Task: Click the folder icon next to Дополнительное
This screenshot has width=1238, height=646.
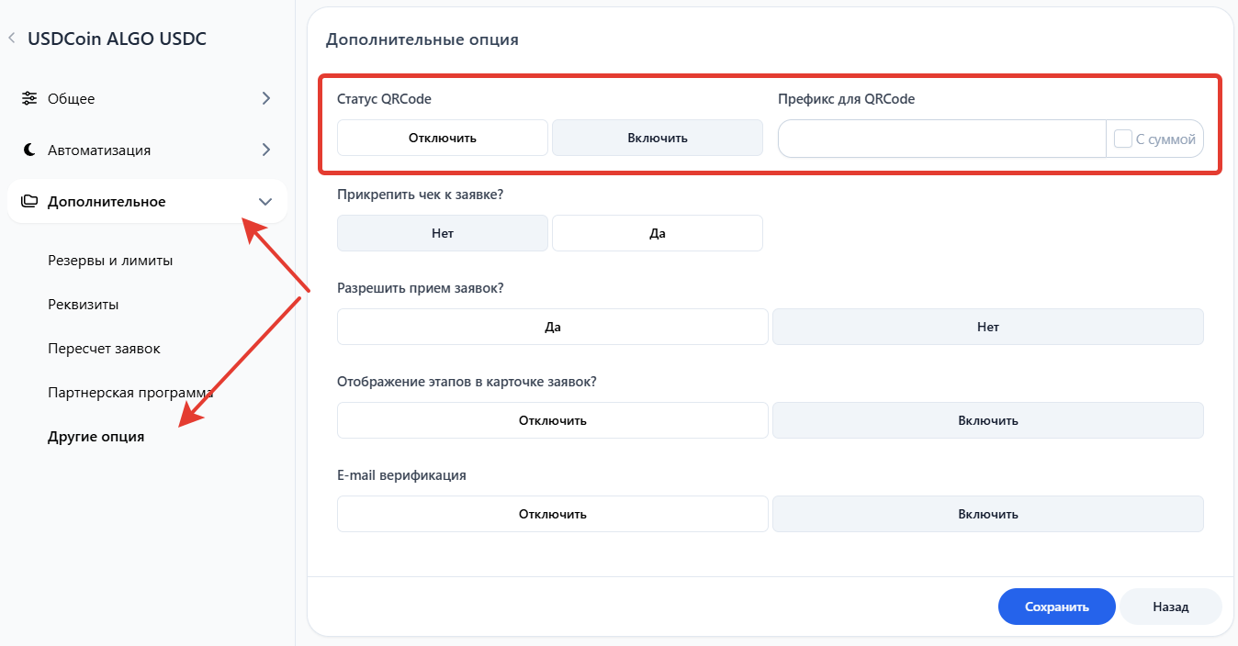Action: (x=29, y=201)
